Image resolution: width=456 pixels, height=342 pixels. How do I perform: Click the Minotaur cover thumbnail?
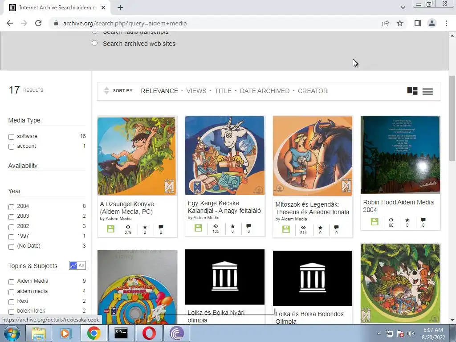tap(312, 156)
